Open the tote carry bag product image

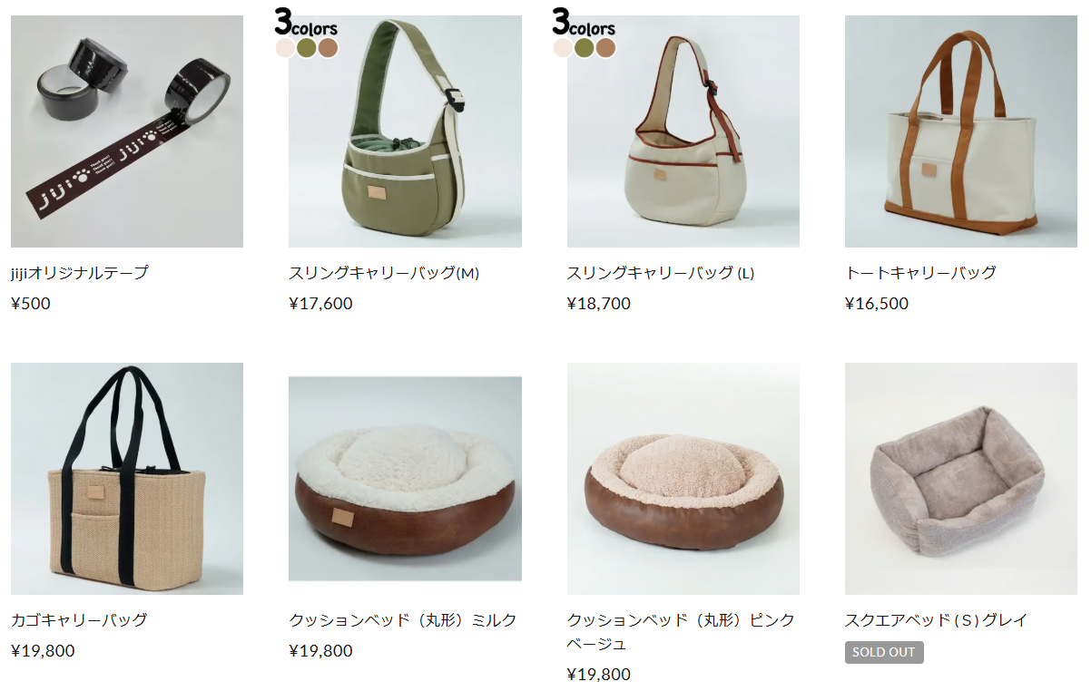coord(961,131)
